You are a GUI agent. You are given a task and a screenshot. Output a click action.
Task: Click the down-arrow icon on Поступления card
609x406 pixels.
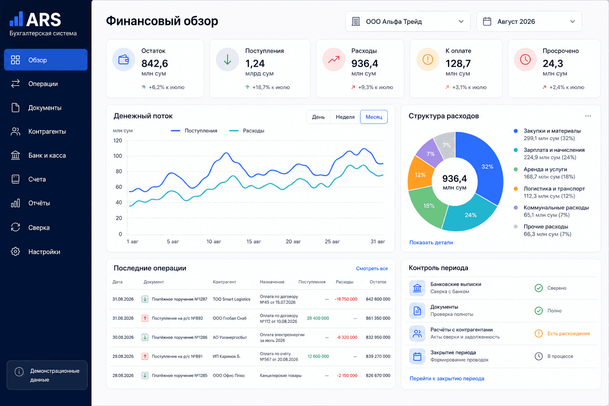[x=228, y=60]
